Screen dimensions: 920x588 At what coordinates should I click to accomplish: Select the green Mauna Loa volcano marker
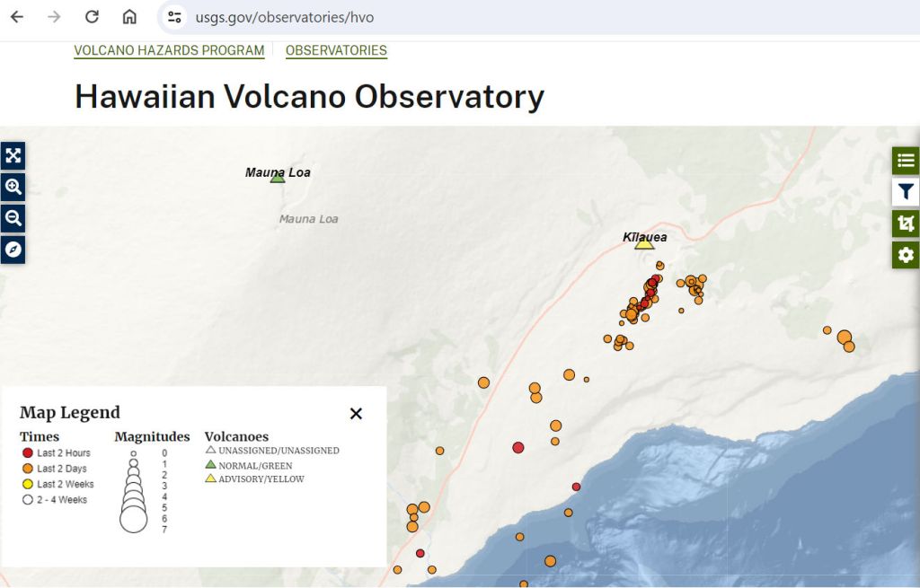click(278, 178)
